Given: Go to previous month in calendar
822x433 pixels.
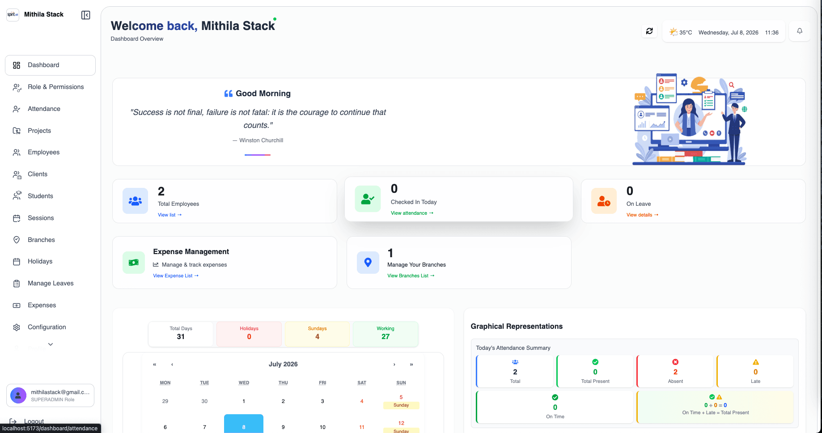Looking at the screenshot, I should (x=172, y=365).
